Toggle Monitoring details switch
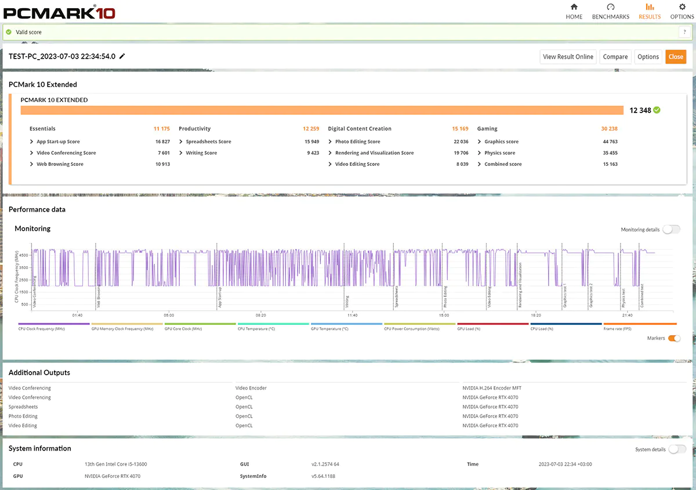The height and width of the screenshot is (490, 696). 671,230
